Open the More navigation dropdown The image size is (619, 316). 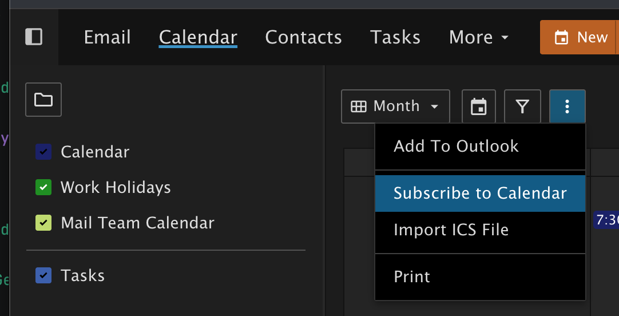pyautogui.click(x=479, y=38)
